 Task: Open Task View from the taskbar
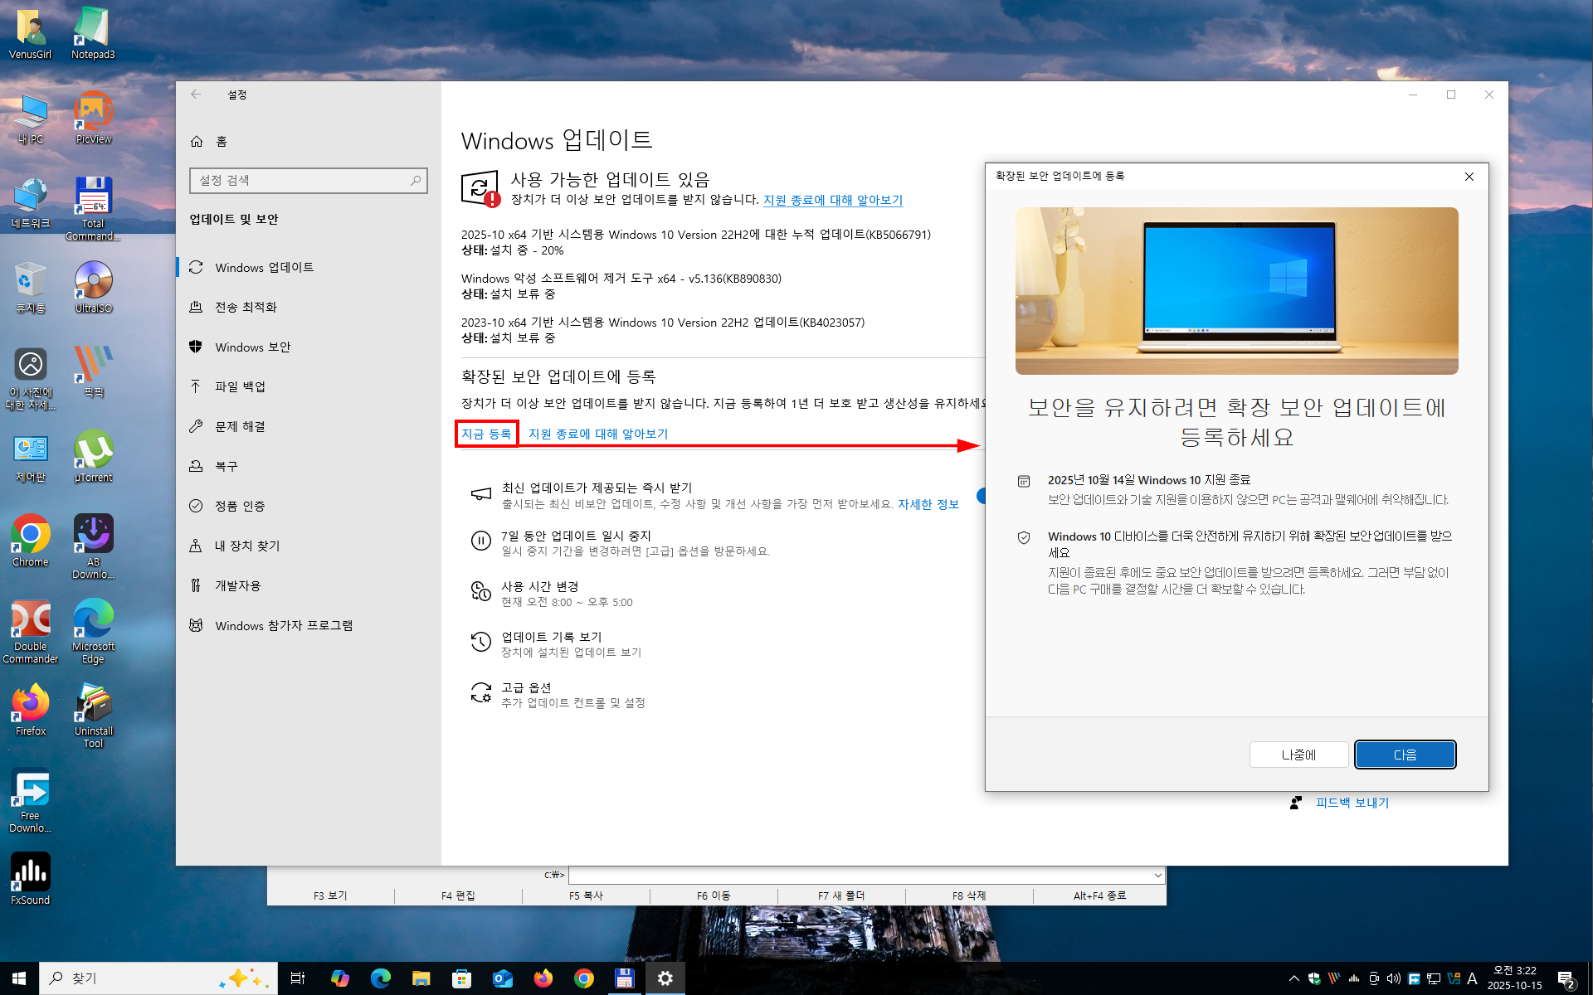[x=297, y=978]
